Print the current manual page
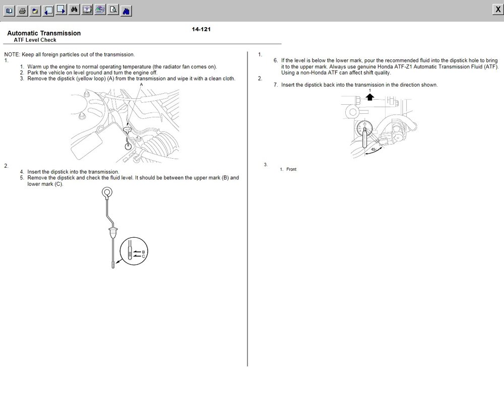 tap(22, 11)
